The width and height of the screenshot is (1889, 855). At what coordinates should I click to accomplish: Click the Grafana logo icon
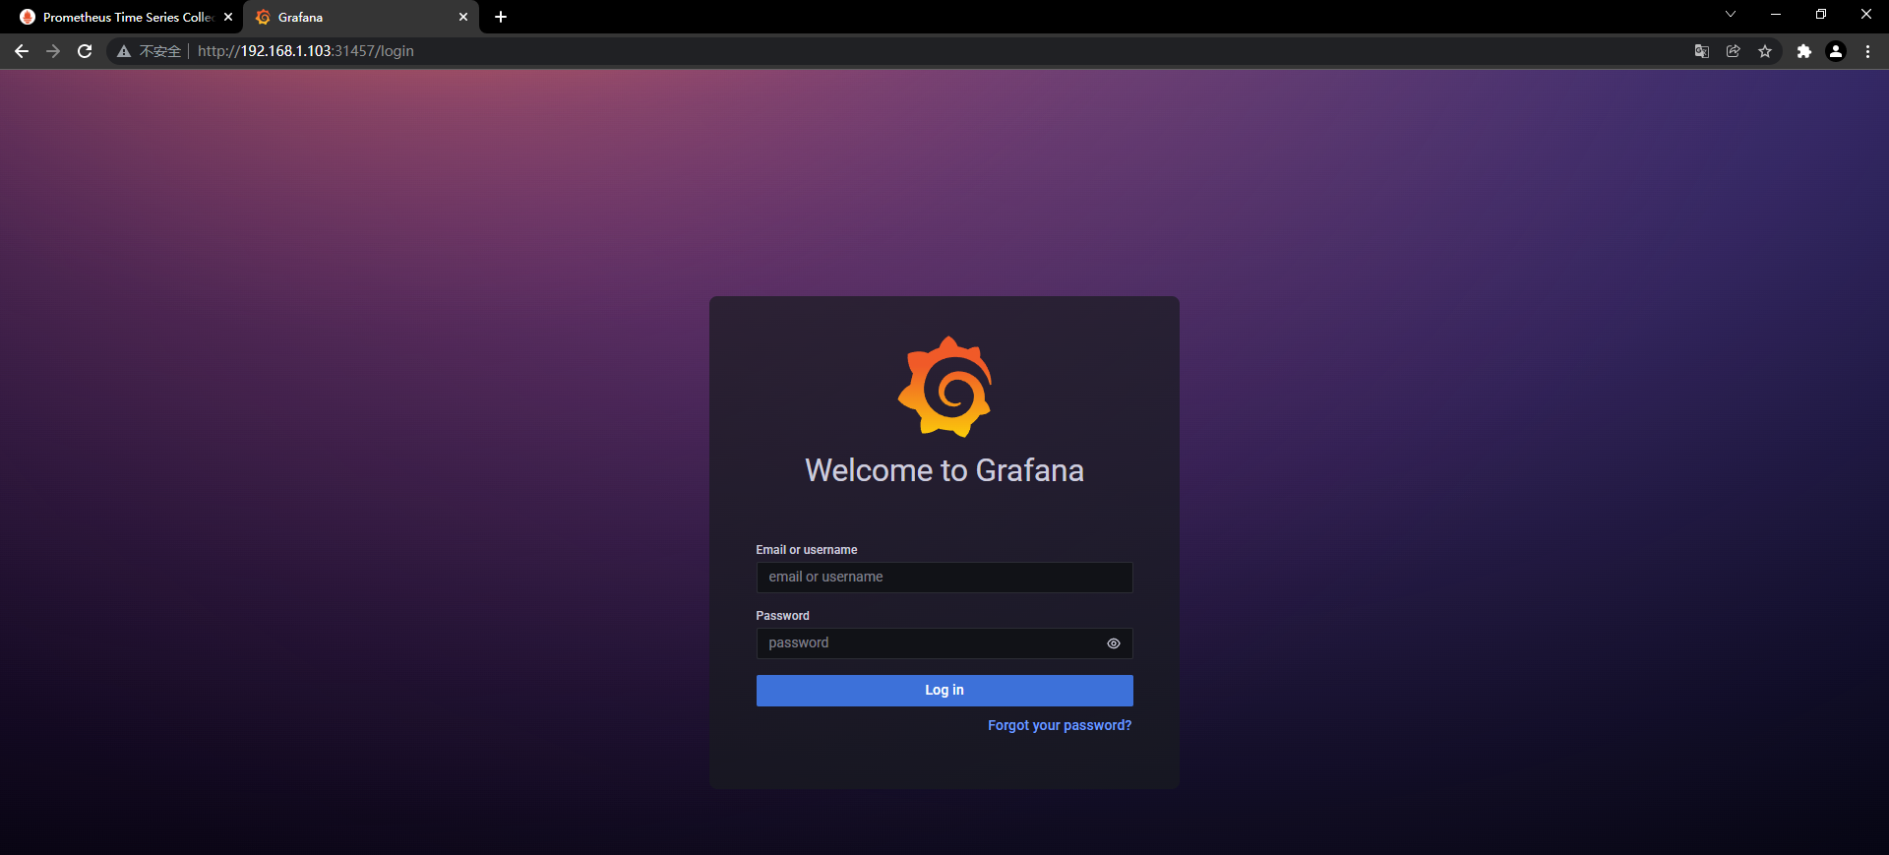pyautogui.click(x=944, y=387)
